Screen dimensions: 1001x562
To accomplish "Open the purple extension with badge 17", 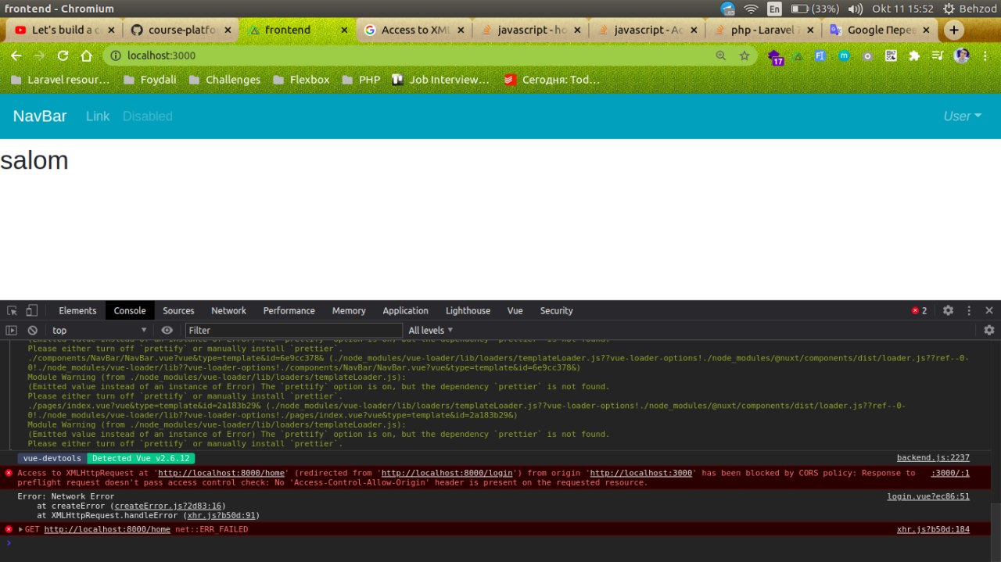I will 775,57.
